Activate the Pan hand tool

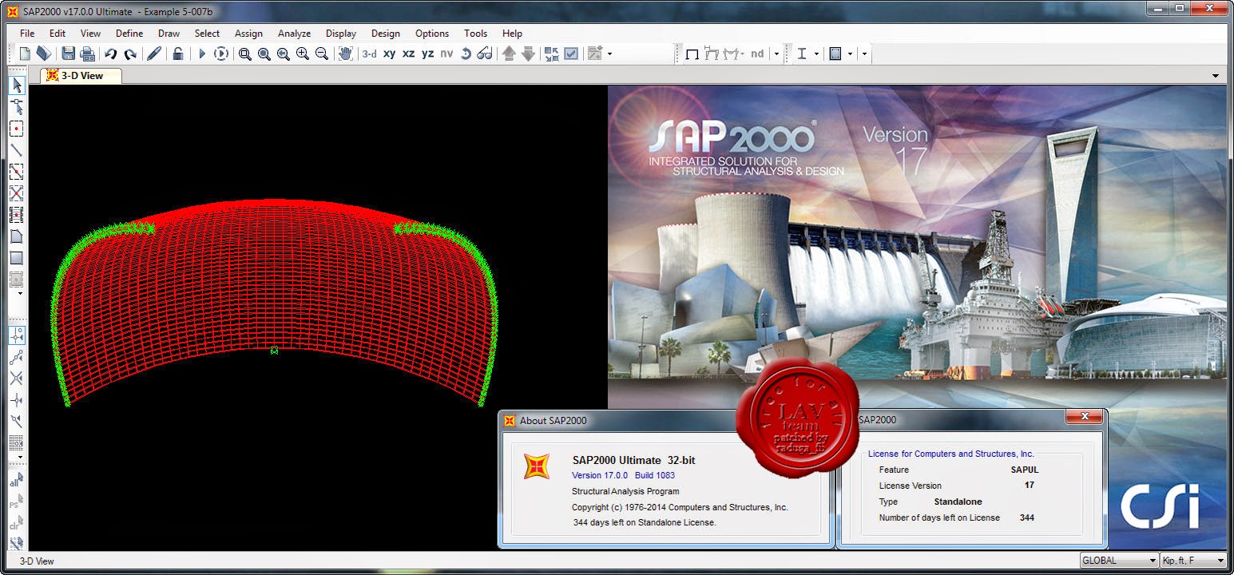tap(346, 54)
